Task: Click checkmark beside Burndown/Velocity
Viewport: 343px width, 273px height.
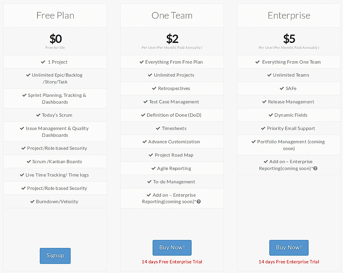Action: 32,202
